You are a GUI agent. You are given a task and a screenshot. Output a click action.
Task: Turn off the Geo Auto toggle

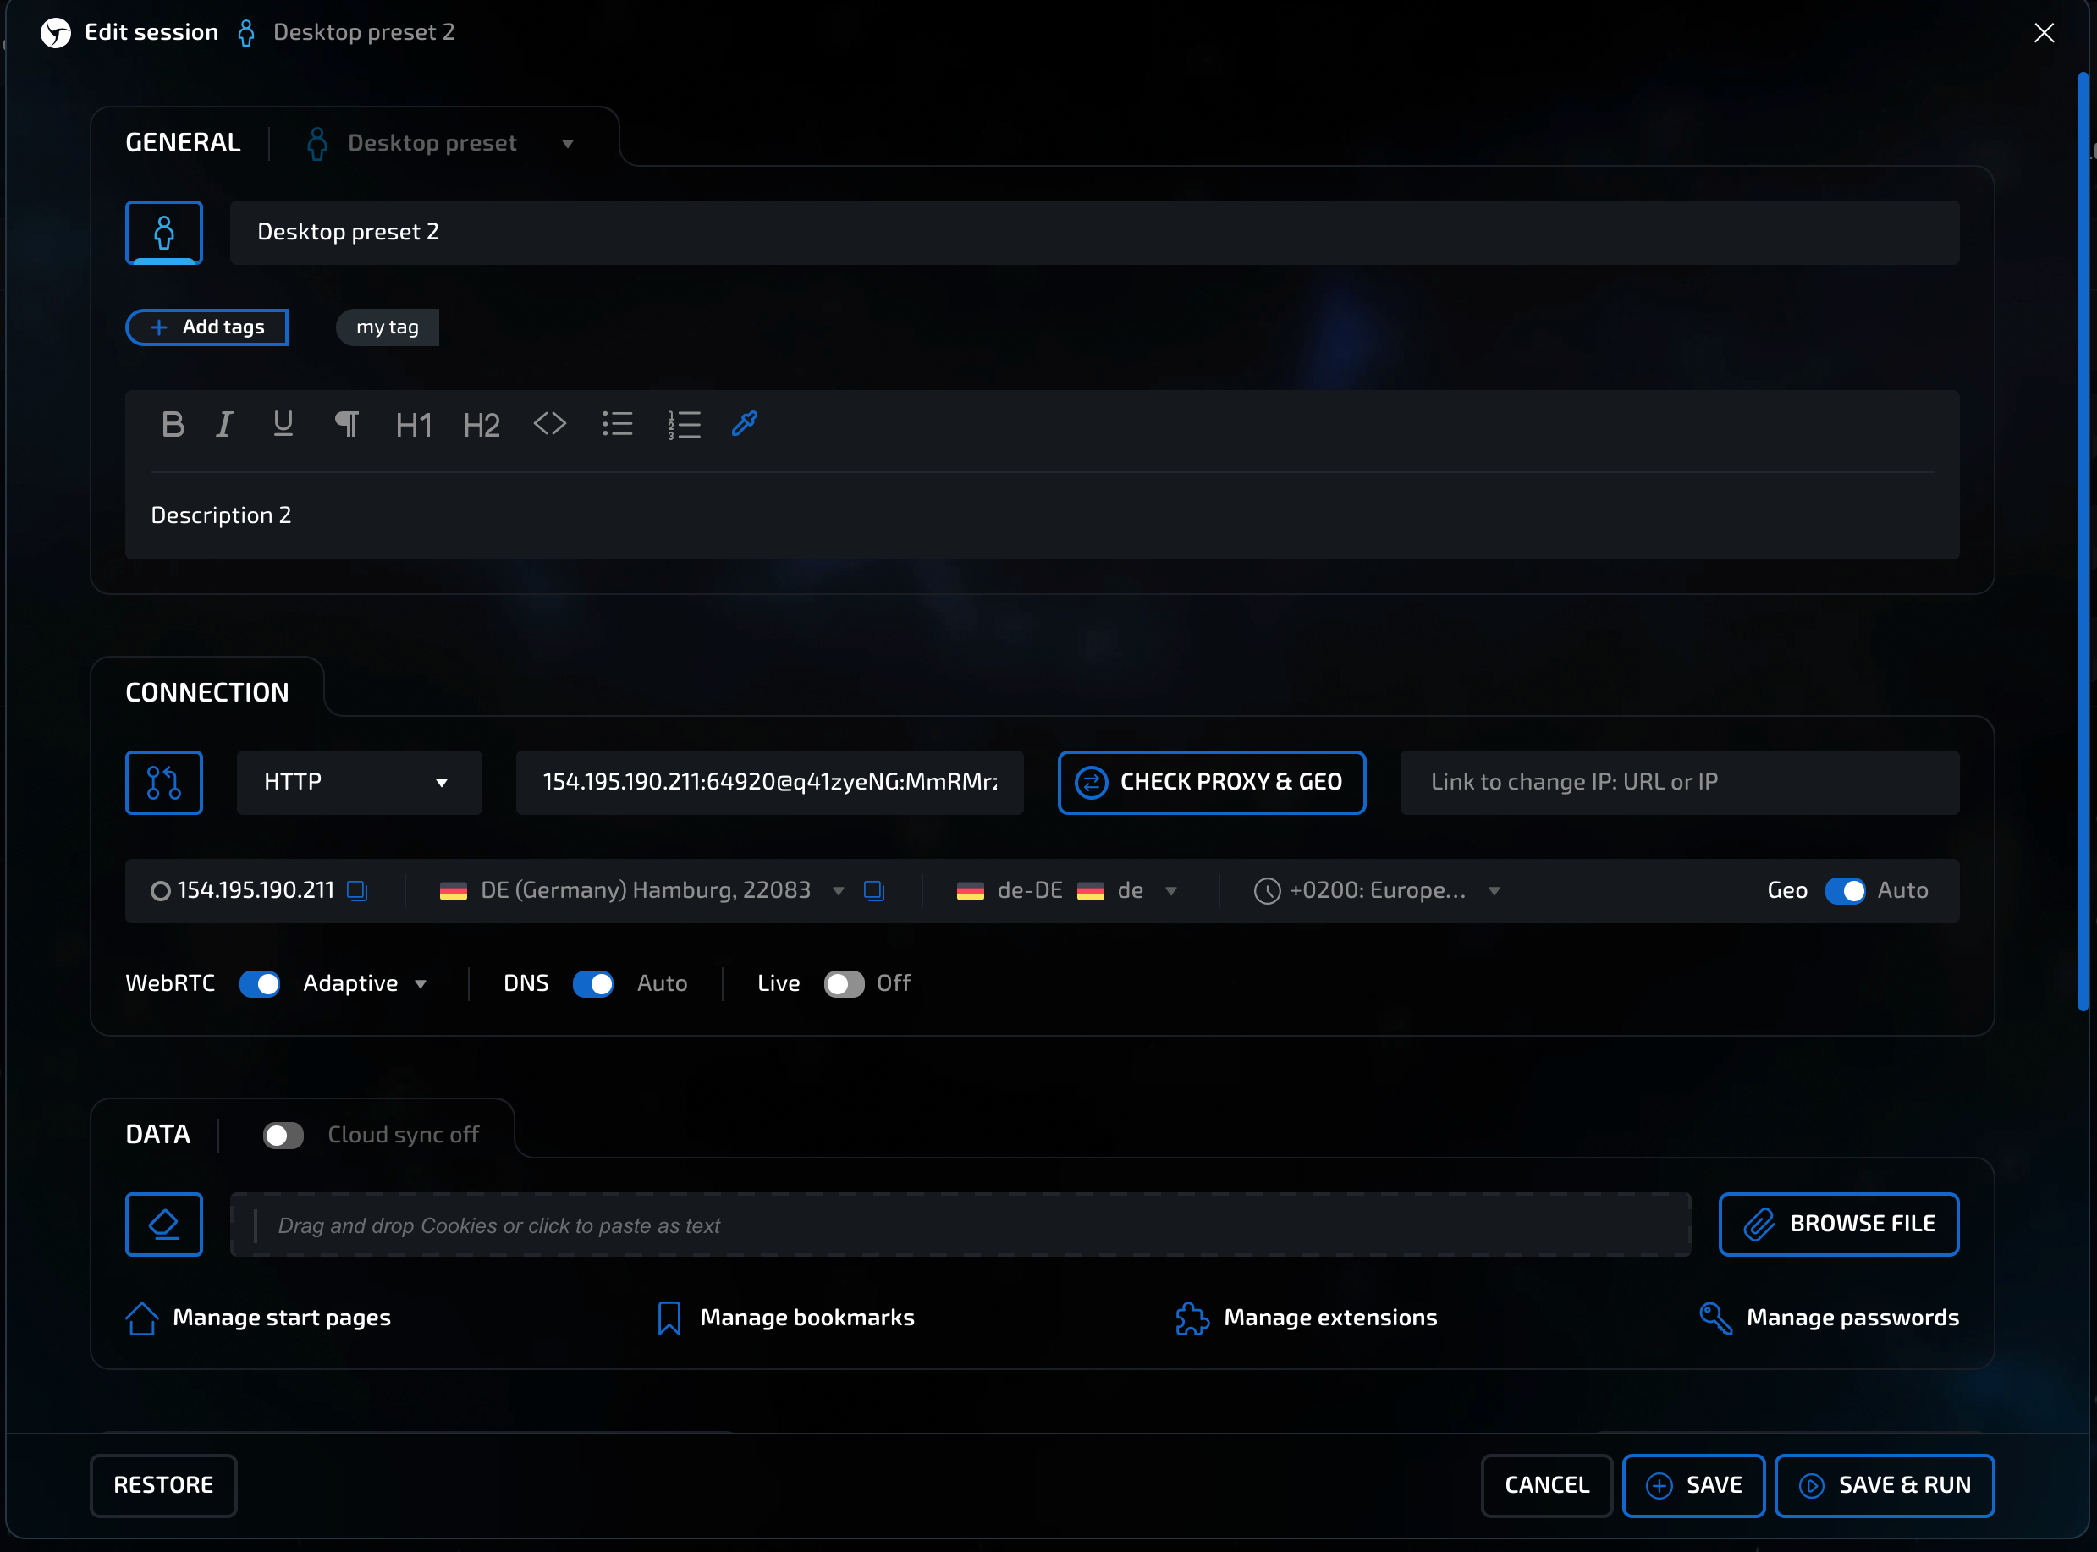click(1844, 890)
